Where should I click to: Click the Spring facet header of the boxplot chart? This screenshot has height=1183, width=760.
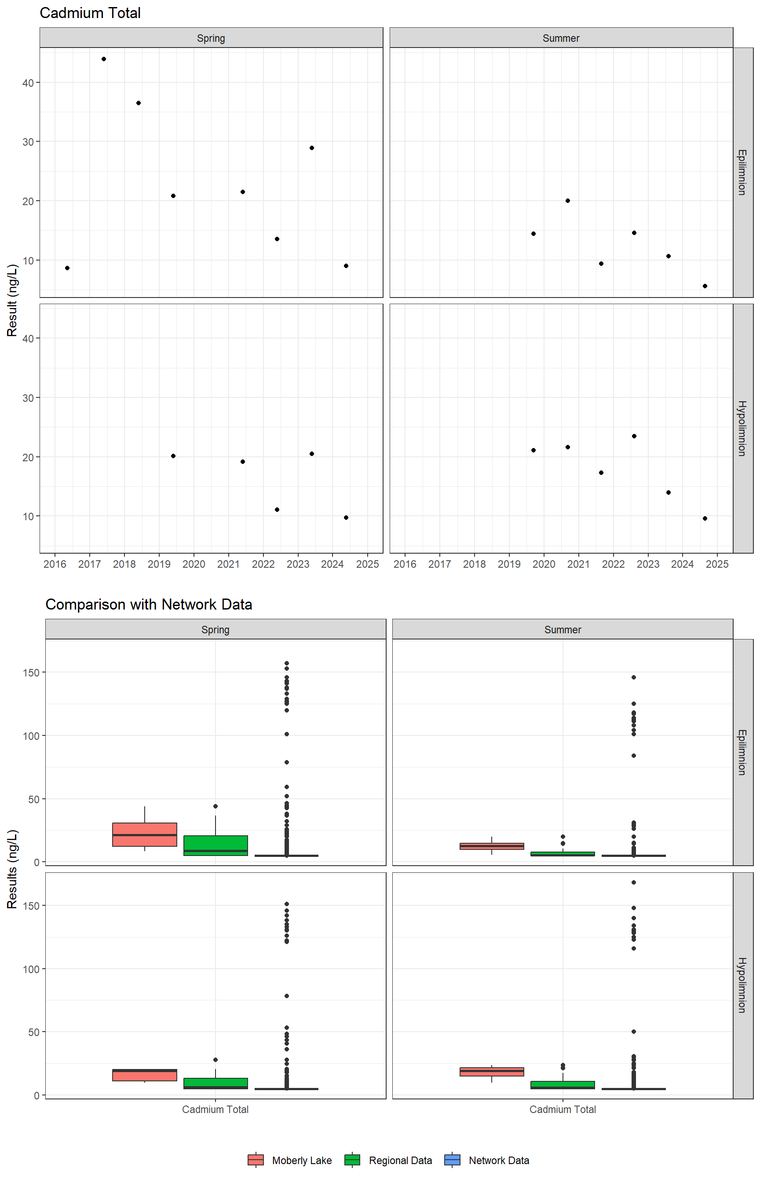tap(216, 629)
